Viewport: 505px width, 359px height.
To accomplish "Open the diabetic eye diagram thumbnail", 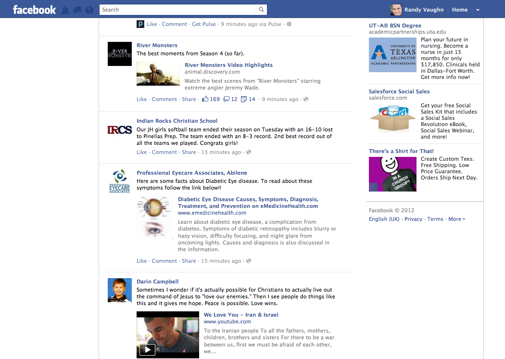I will (x=154, y=218).
